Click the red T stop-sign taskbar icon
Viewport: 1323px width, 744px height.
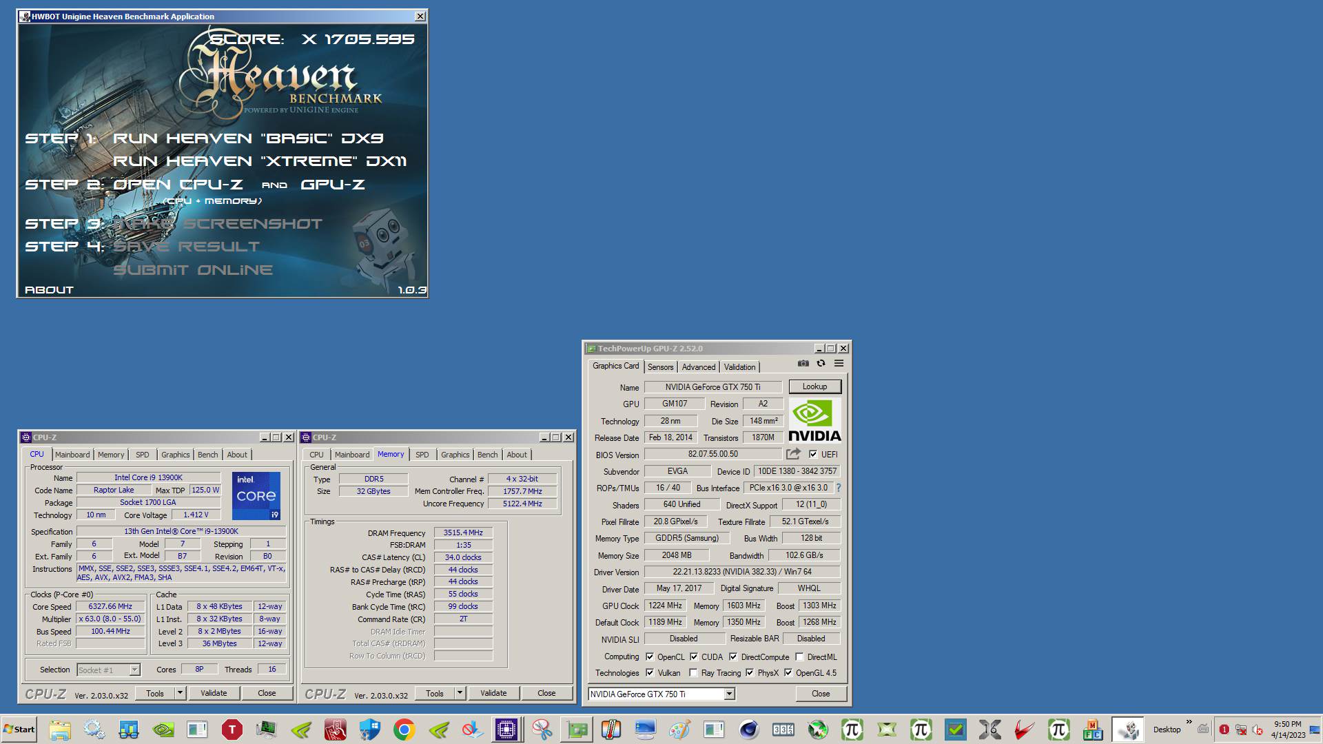pyautogui.click(x=232, y=730)
